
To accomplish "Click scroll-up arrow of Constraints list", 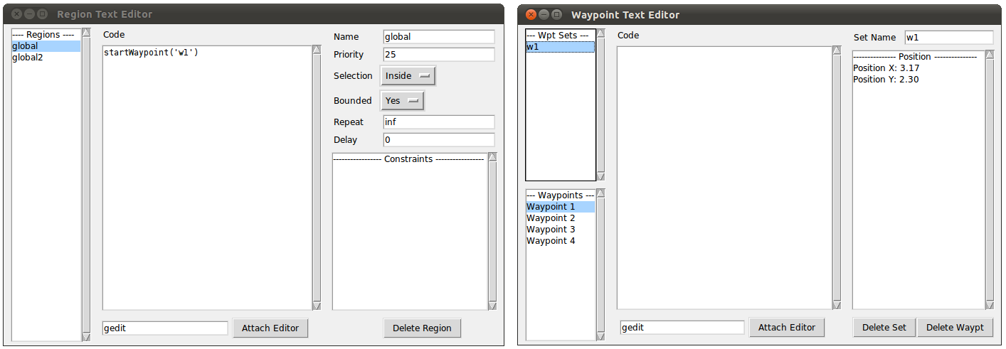I will 492,156.
